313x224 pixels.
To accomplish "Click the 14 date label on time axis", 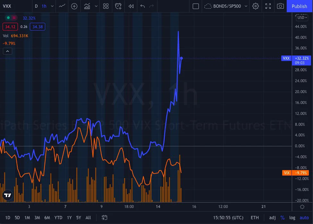I will pyautogui.click(x=158, y=207).
